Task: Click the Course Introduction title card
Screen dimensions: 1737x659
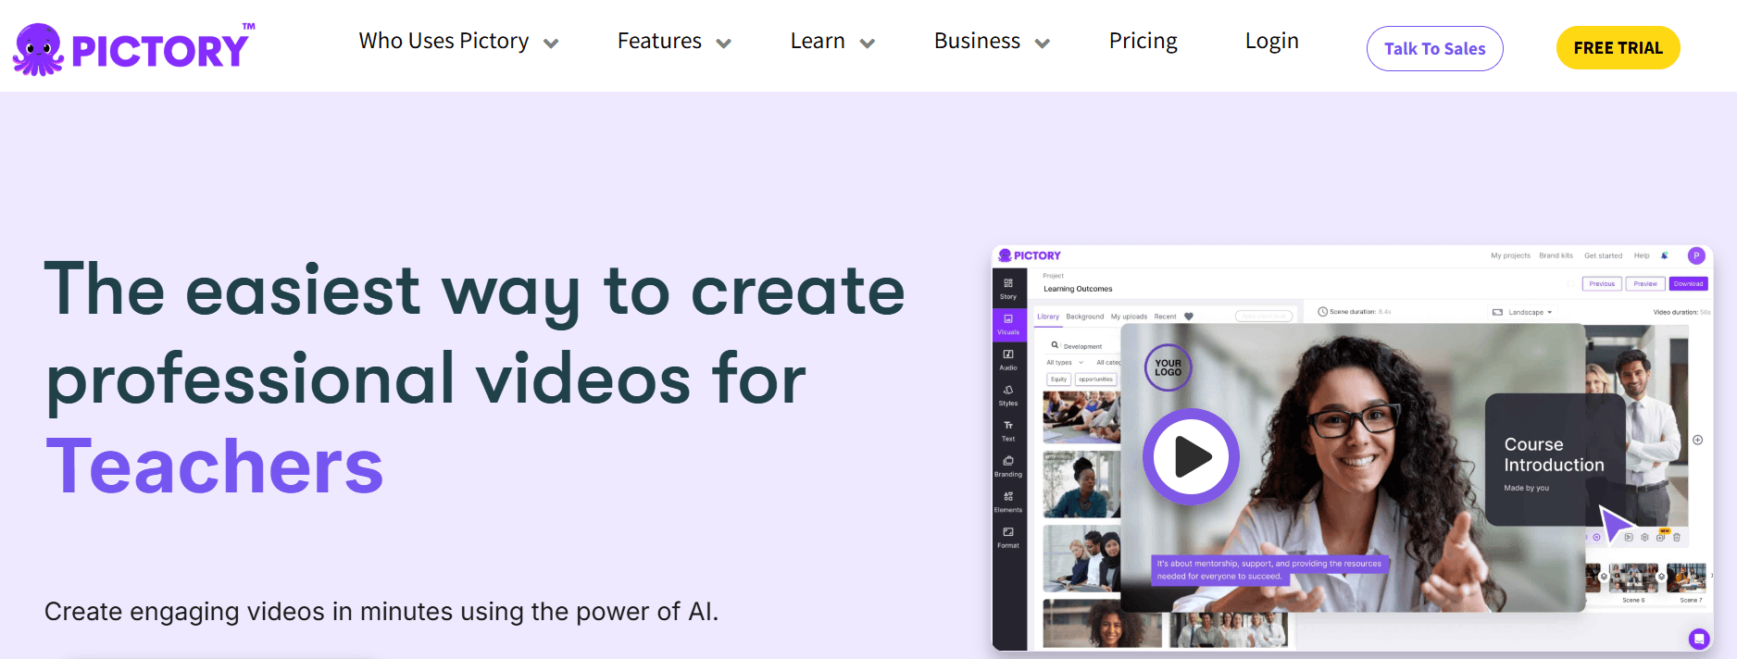Action: (x=1556, y=460)
